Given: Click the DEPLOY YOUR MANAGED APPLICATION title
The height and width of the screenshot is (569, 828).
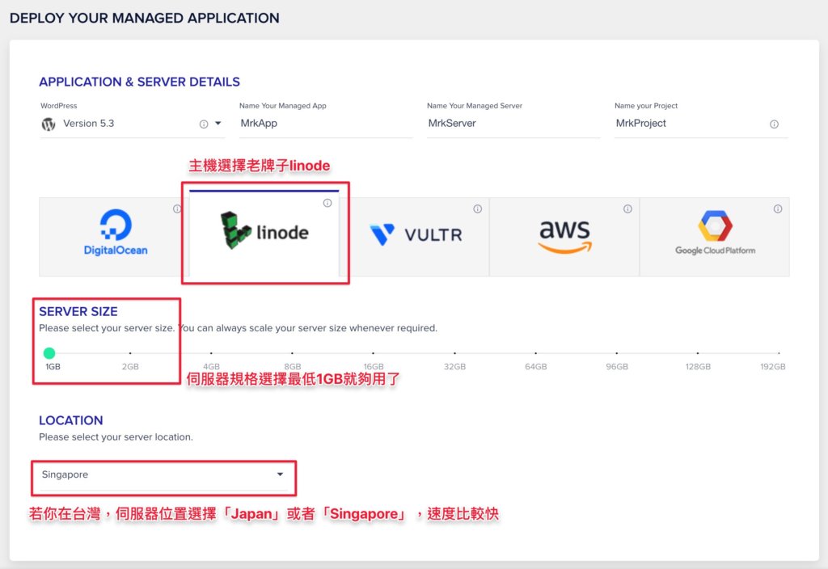Looking at the screenshot, I should tap(145, 18).
